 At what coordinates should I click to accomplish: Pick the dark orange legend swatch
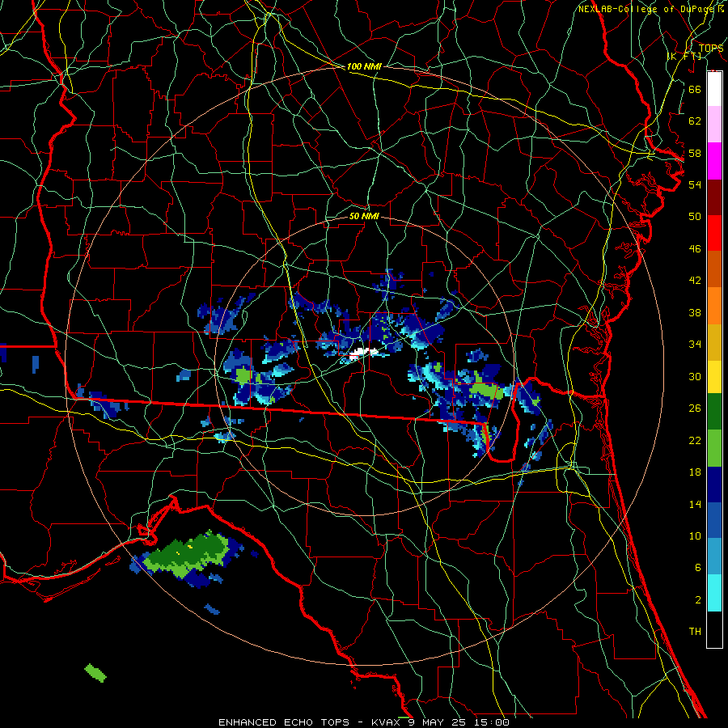714,269
